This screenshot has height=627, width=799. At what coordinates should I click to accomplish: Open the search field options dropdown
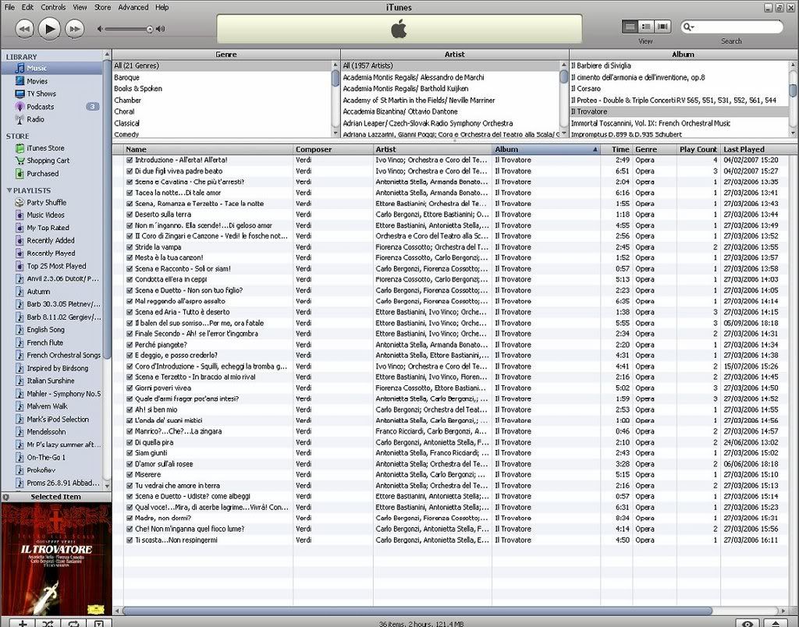pyautogui.click(x=694, y=27)
